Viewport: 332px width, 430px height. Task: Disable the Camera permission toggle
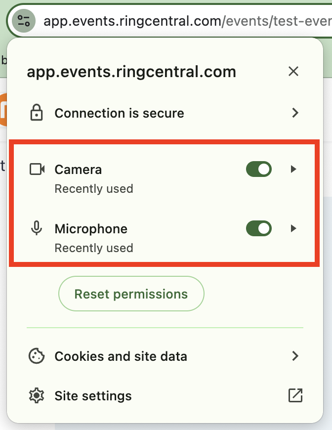(x=259, y=170)
